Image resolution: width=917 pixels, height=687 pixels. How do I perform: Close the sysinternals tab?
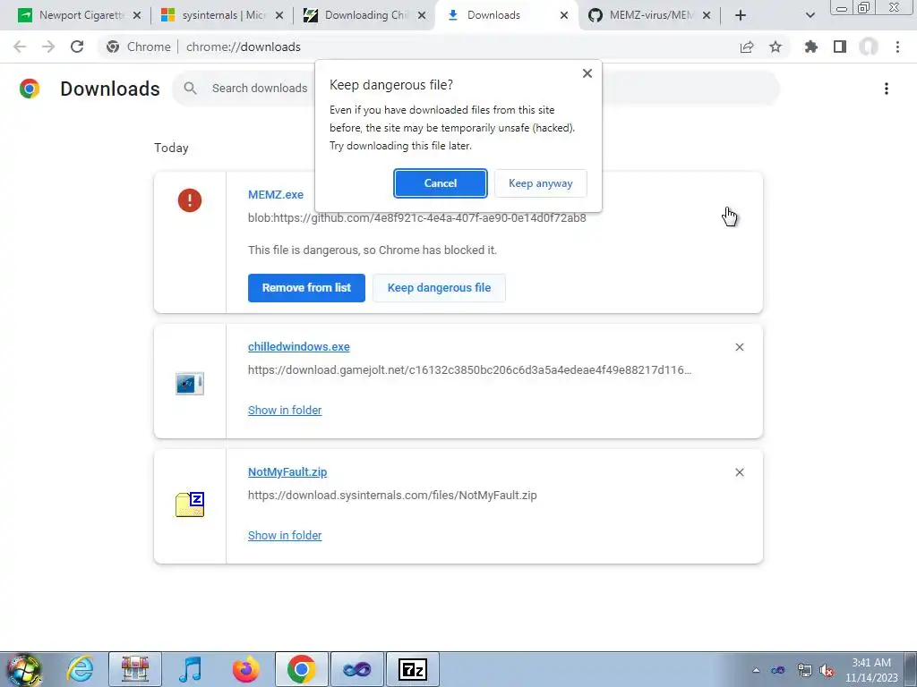coord(279,16)
